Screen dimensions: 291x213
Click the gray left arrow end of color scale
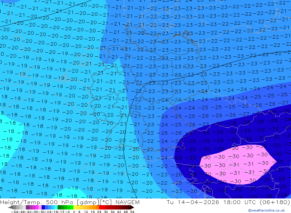coord(10,207)
